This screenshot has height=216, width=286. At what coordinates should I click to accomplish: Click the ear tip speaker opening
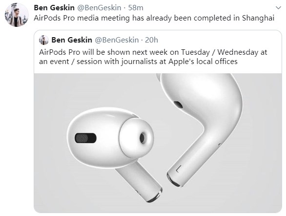(142, 138)
